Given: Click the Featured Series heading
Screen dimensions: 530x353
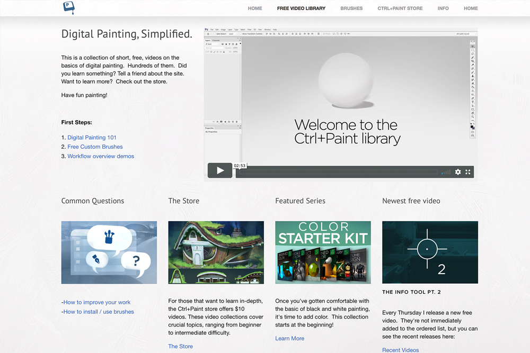Looking at the screenshot, I should point(300,201).
